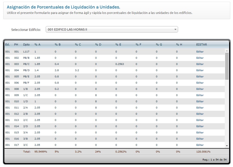Click the grand total 128.0061%

(x=203, y=152)
